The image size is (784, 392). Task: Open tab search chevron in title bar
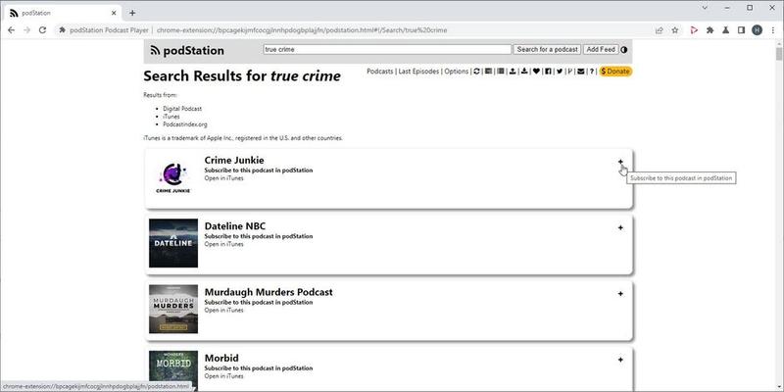click(x=705, y=8)
